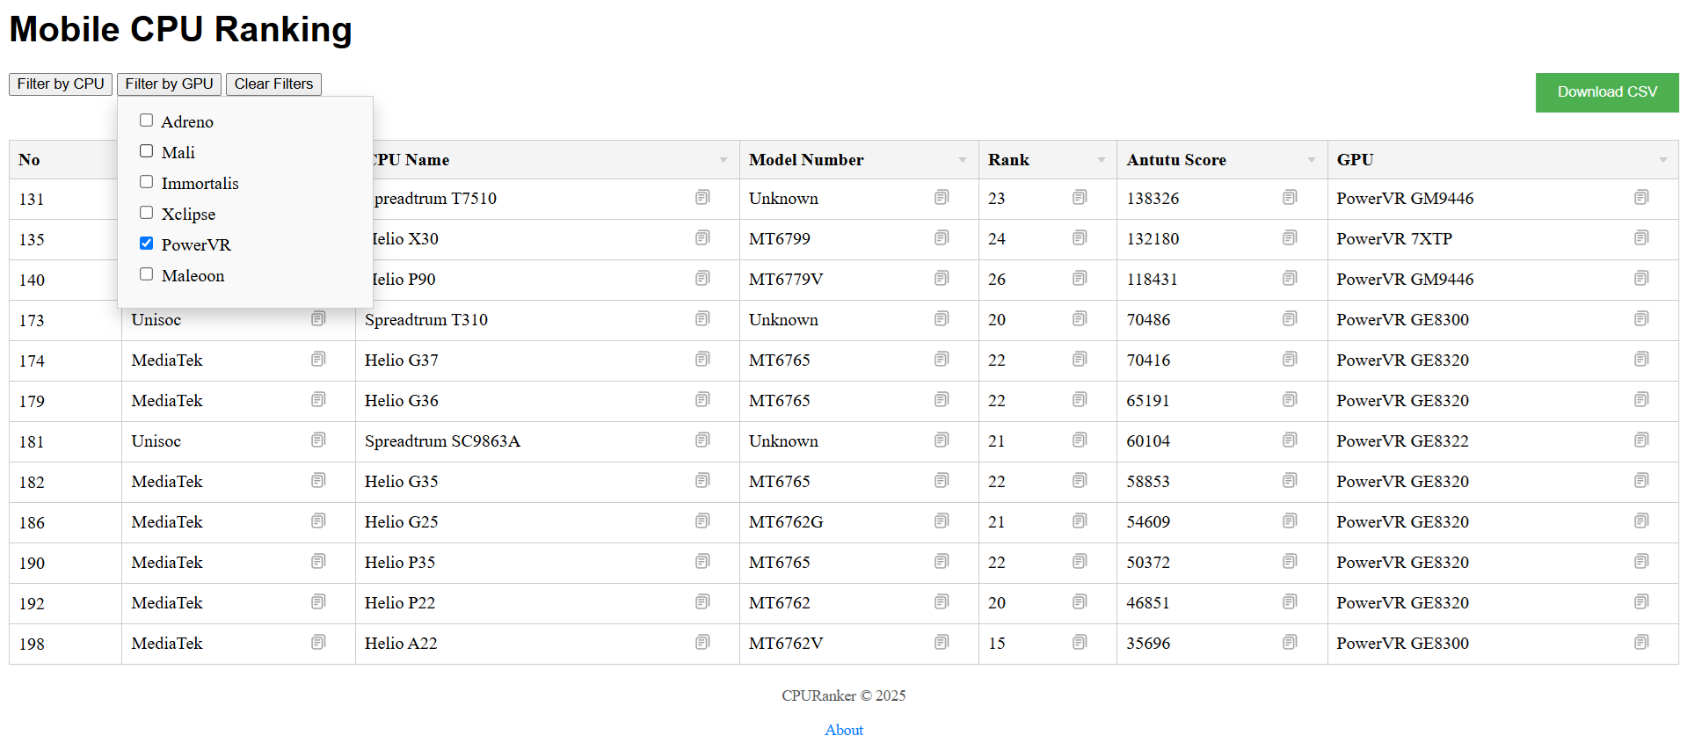The height and width of the screenshot is (750, 1687).
Task: Select the 60104 Antutu score cell
Action: pyautogui.click(x=1222, y=441)
